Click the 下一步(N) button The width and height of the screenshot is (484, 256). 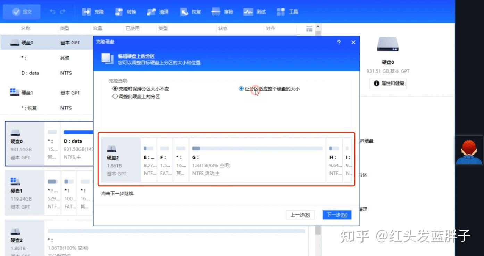(x=336, y=215)
